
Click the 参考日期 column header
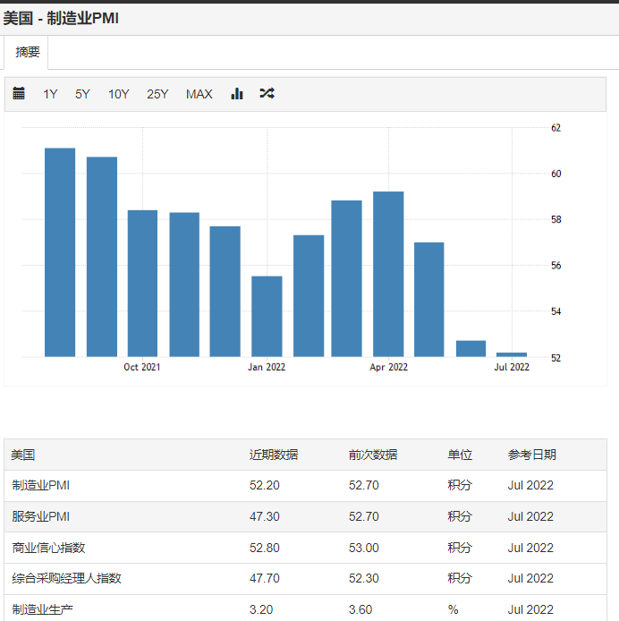(x=532, y=455)
